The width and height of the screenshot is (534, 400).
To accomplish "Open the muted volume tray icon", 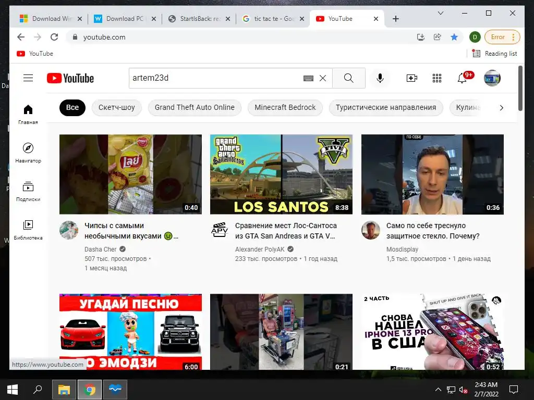I will click(463, 390).
